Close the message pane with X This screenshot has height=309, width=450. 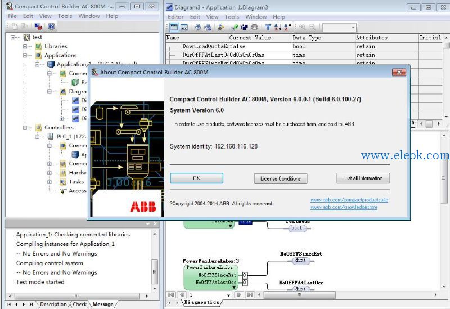pos(155,223)
